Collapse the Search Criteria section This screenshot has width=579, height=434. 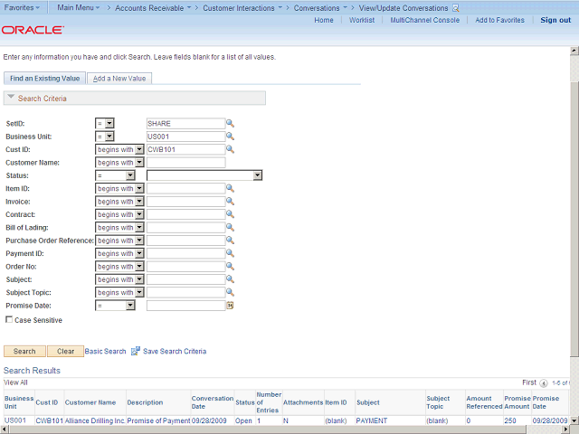point(11,97)
